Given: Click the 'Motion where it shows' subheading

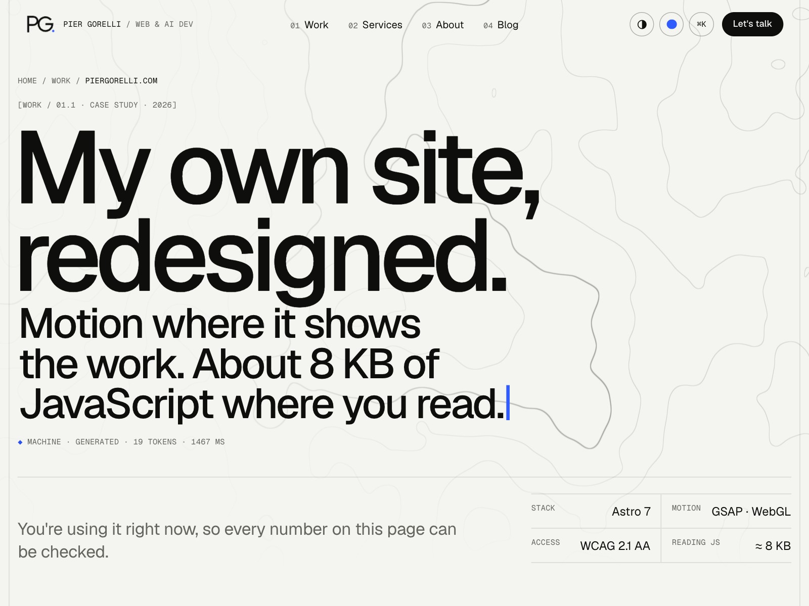Looking at the screenshot, I should coord(220,324).
